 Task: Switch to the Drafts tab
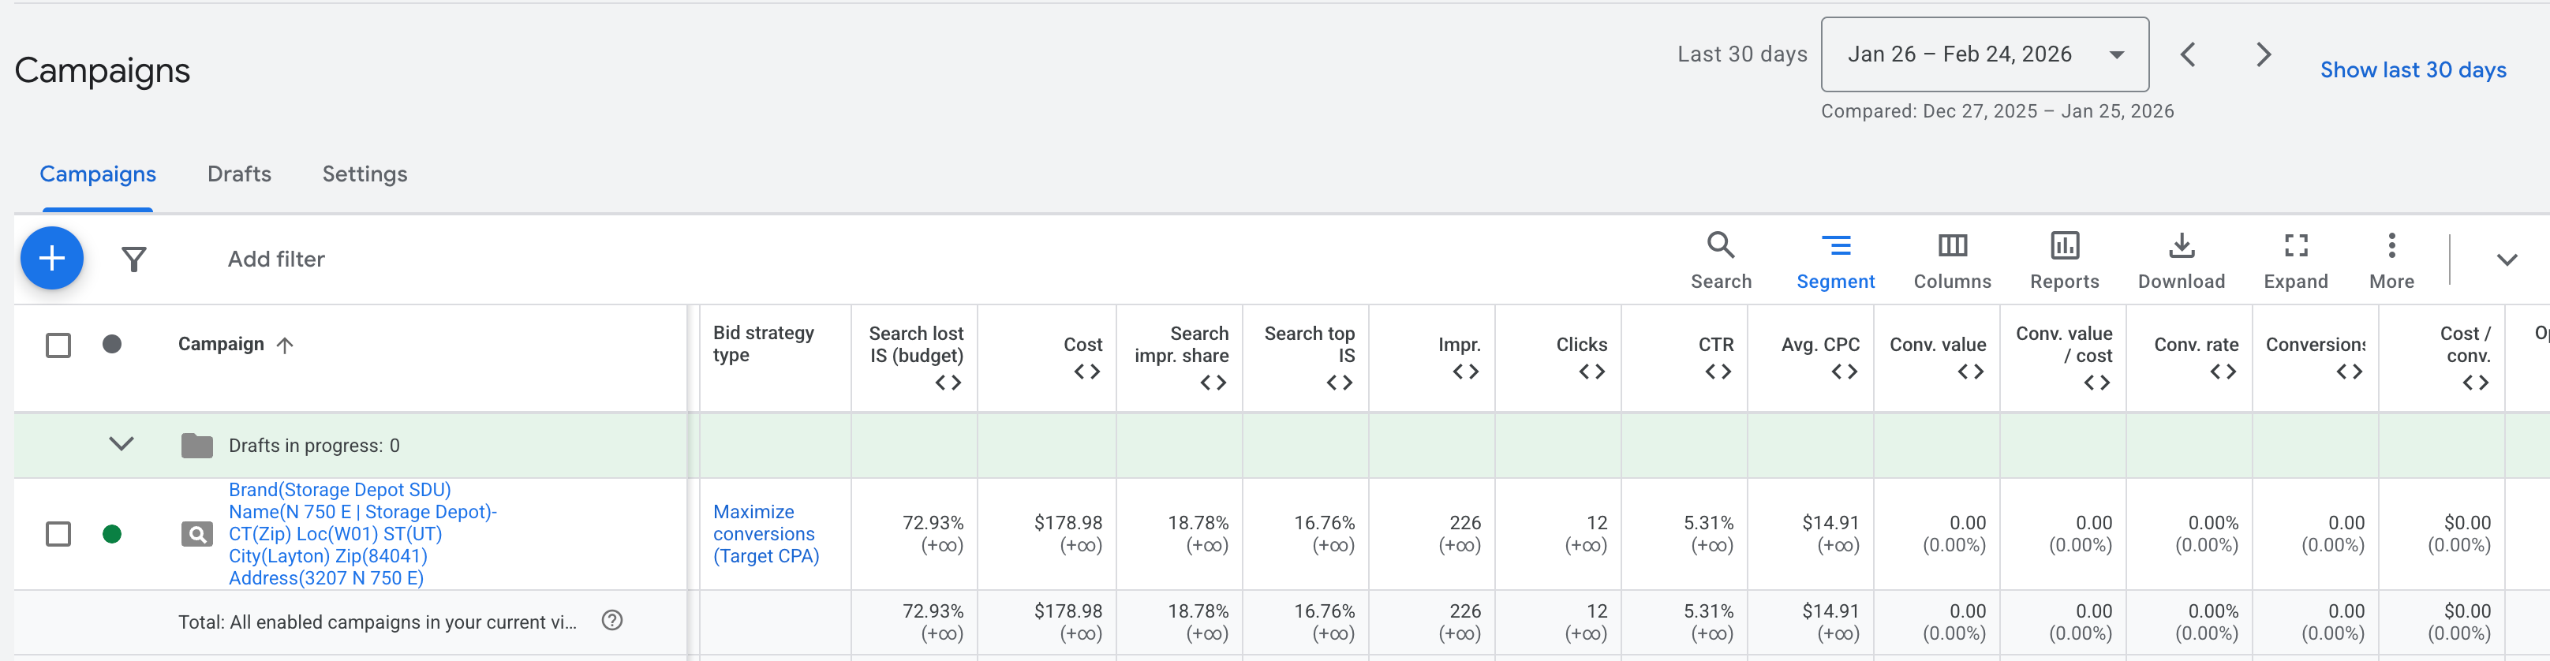pos(238,174)
